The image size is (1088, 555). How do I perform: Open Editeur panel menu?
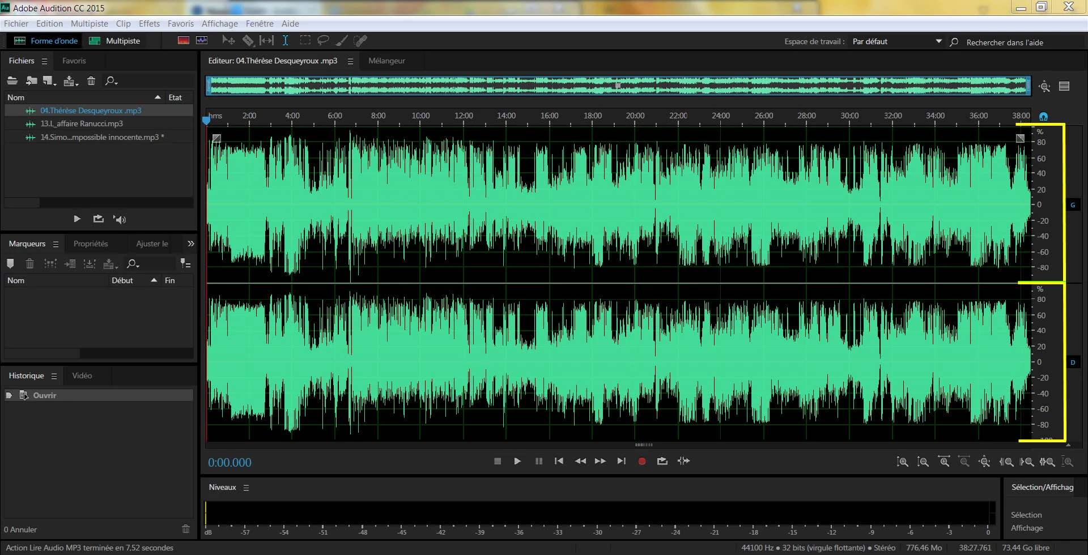[350, 61]
